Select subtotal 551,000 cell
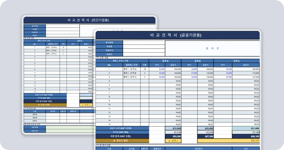The height and width of the screenshot is (150, 284). tap(246, 128)
